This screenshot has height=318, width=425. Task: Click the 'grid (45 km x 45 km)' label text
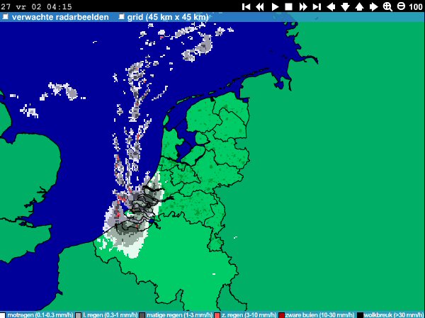168,17
